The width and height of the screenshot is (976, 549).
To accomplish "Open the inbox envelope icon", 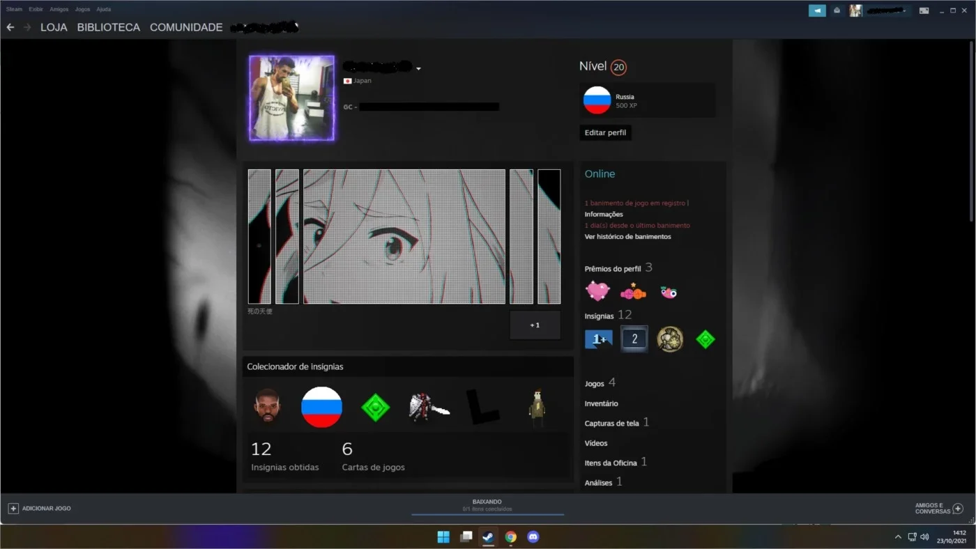I will click(x=837, y=10).
